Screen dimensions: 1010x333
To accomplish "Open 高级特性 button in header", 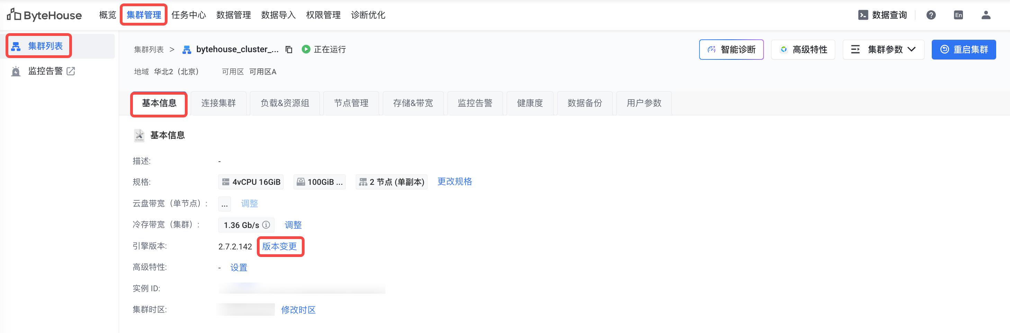I will coord(803,49).
